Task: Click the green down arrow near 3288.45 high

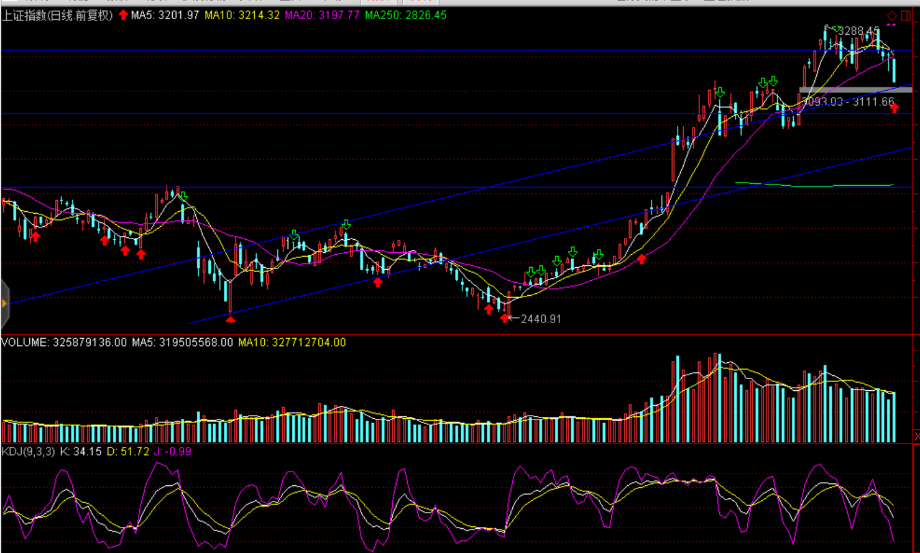Action: [x=836, y=29]
